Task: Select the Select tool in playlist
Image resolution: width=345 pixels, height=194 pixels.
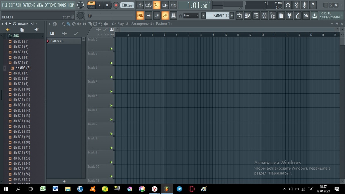Action: click(x=95, y=24)
